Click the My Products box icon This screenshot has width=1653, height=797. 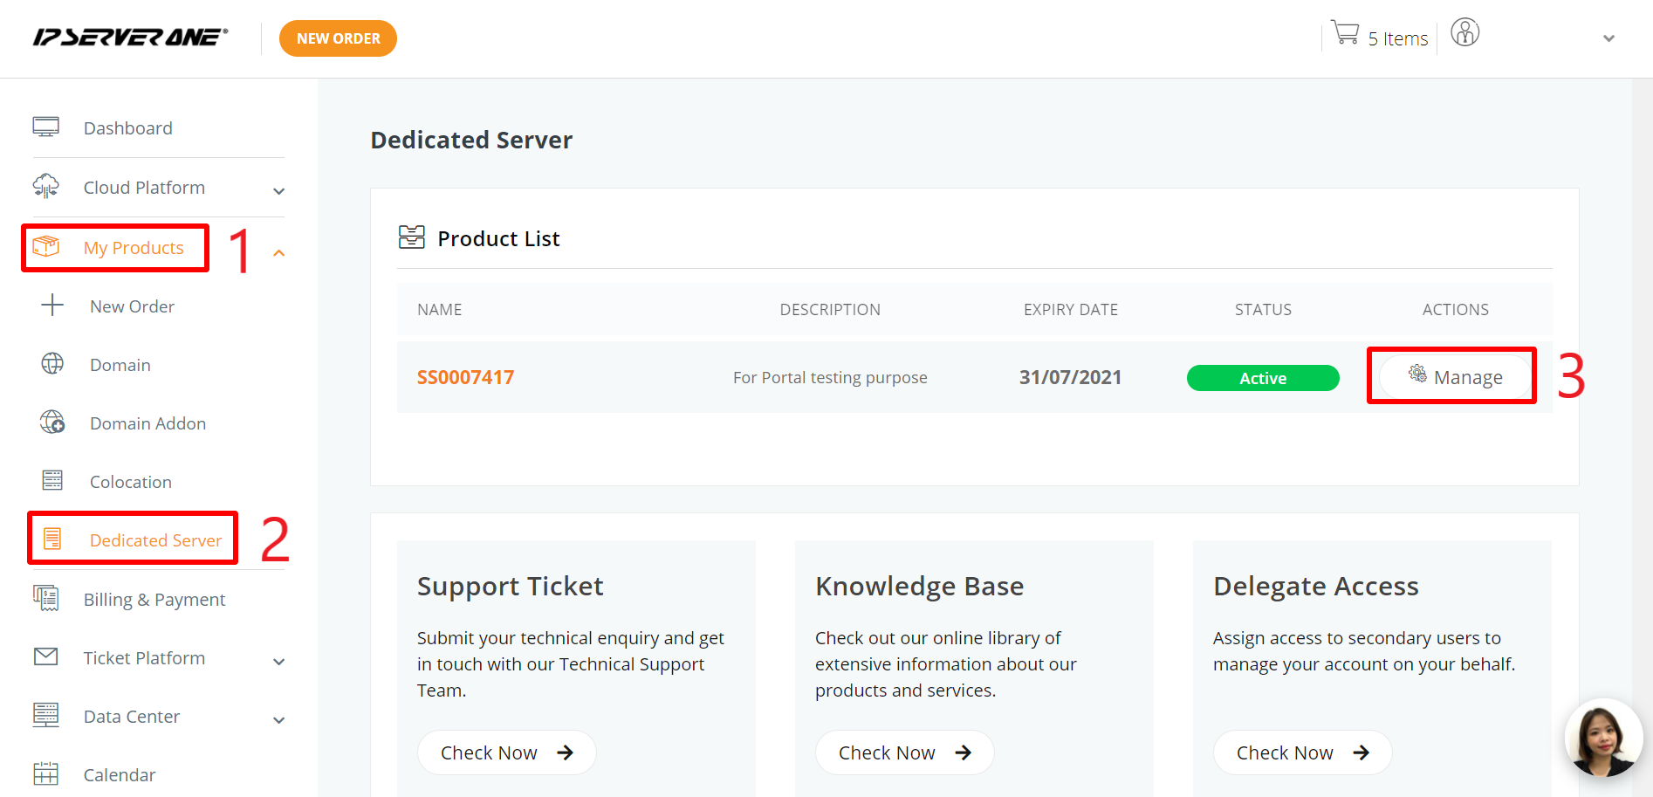tap(46, 247)
